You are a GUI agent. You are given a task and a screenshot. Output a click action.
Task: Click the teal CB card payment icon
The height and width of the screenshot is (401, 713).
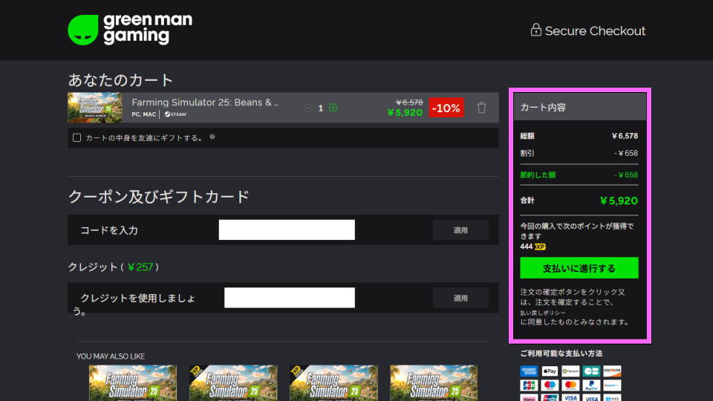591,371
